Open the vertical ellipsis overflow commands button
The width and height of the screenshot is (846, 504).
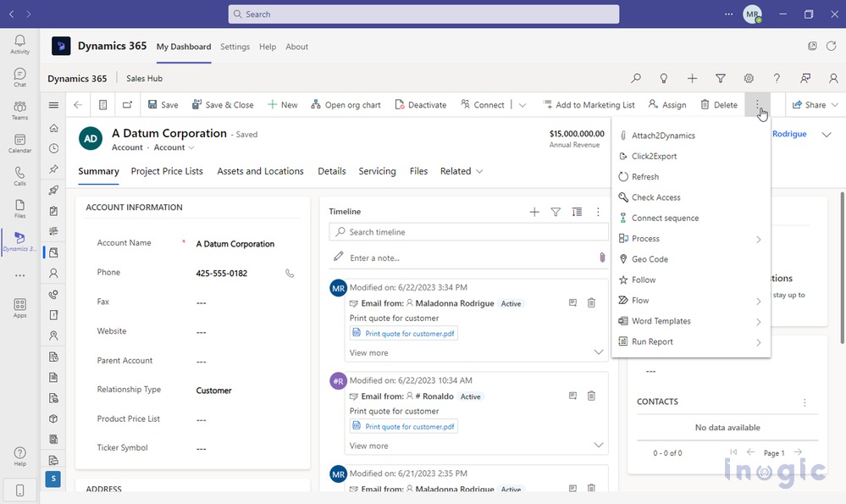tap(758, 104)
